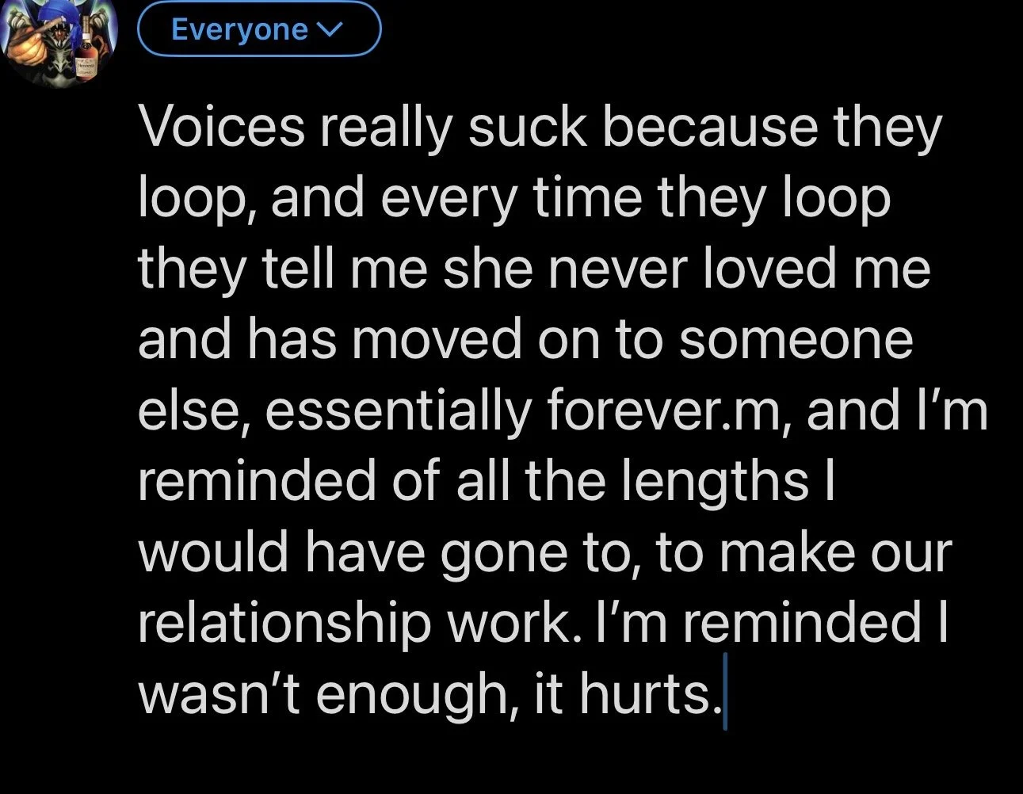Click on the word "moved" in the draft
Viewport: 1023px width, 794px height.
(x=437, y=339)
